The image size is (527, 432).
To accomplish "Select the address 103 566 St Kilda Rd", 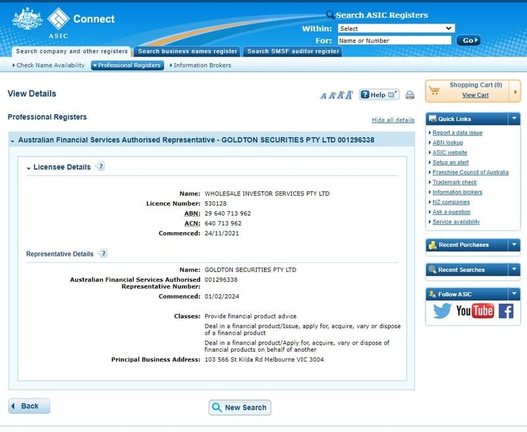I will (x=264, y=360).
